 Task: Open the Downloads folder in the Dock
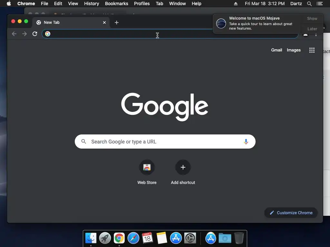click(225, 238)
